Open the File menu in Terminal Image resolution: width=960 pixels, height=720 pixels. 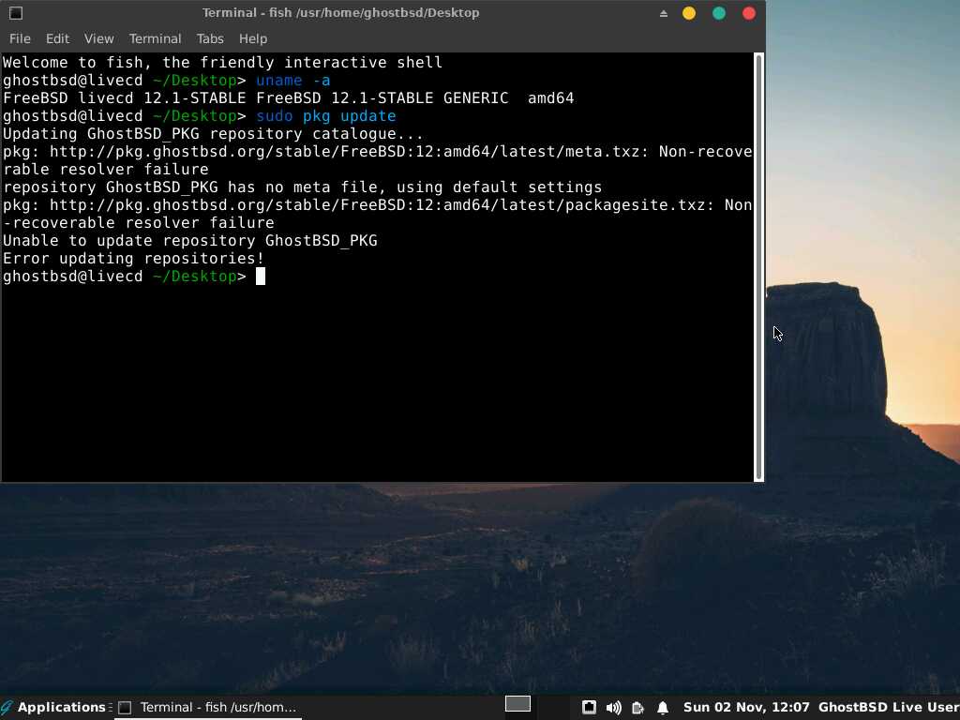20,38
